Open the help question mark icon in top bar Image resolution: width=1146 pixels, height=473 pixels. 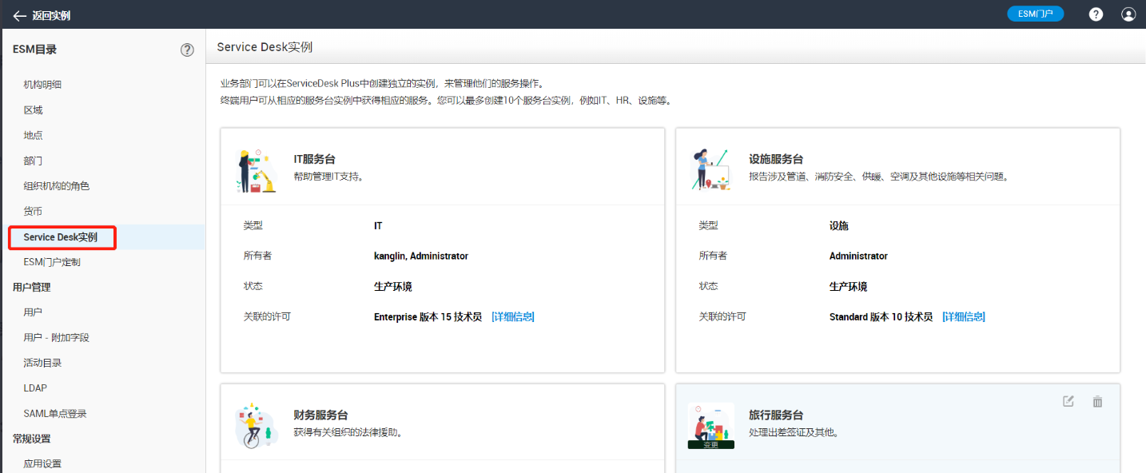1096,14
